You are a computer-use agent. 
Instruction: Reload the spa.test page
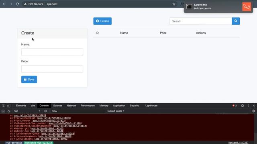(x=17, y=4)
